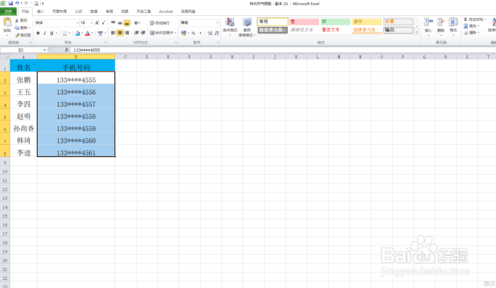Switch to the Acrobat tab
496x288 pixels.
(x=166, y=12)
